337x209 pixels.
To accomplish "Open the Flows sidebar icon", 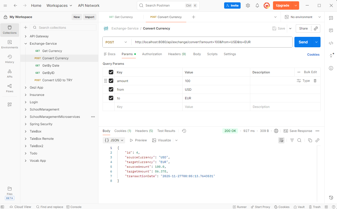I will 10,88.
